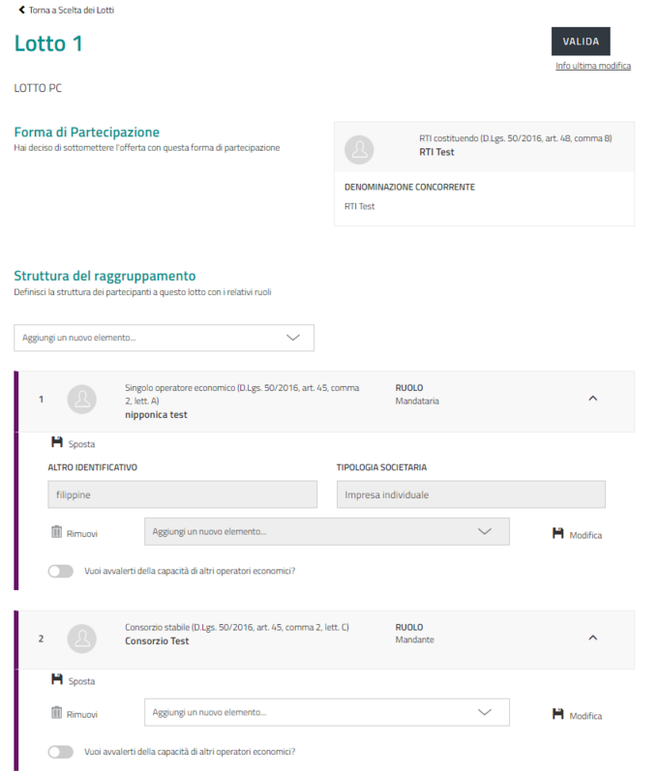
Task: Click Sposta save icon under Consorzio Test
Action: 57,679
